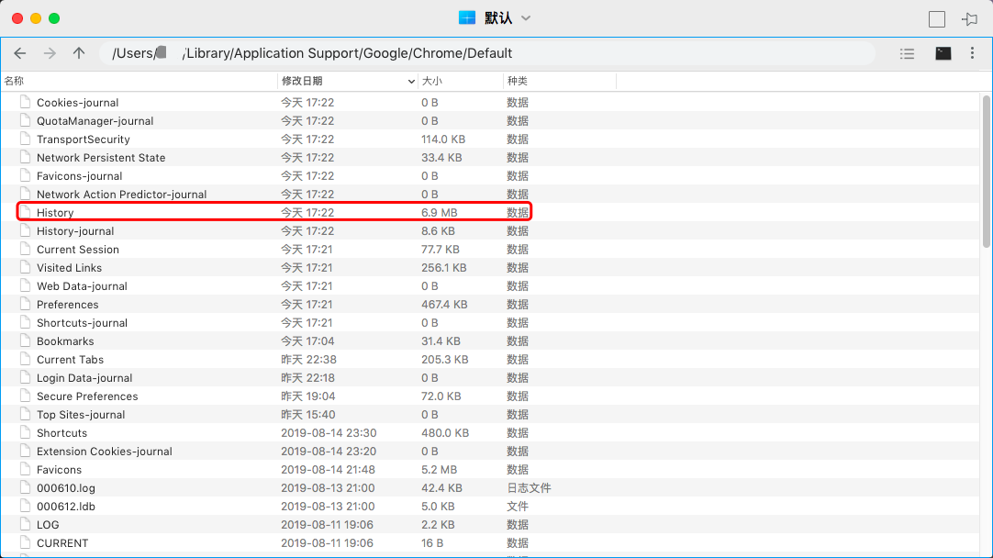Click the 文件 kind of 000612.ldb
The width and height of the screenshot is (993, 558).
(518, 507)
